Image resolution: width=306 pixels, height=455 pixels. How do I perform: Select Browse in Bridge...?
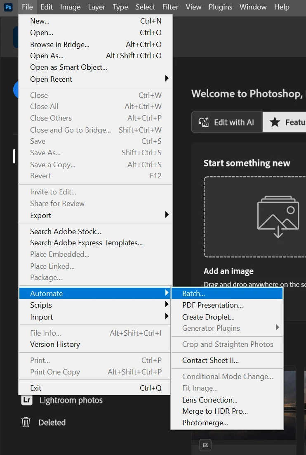point(95,45)
